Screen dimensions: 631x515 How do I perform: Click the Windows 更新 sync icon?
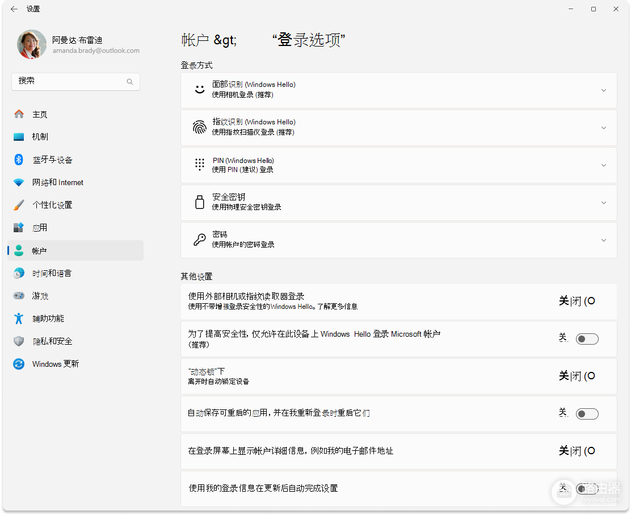[x=19, y=364]
